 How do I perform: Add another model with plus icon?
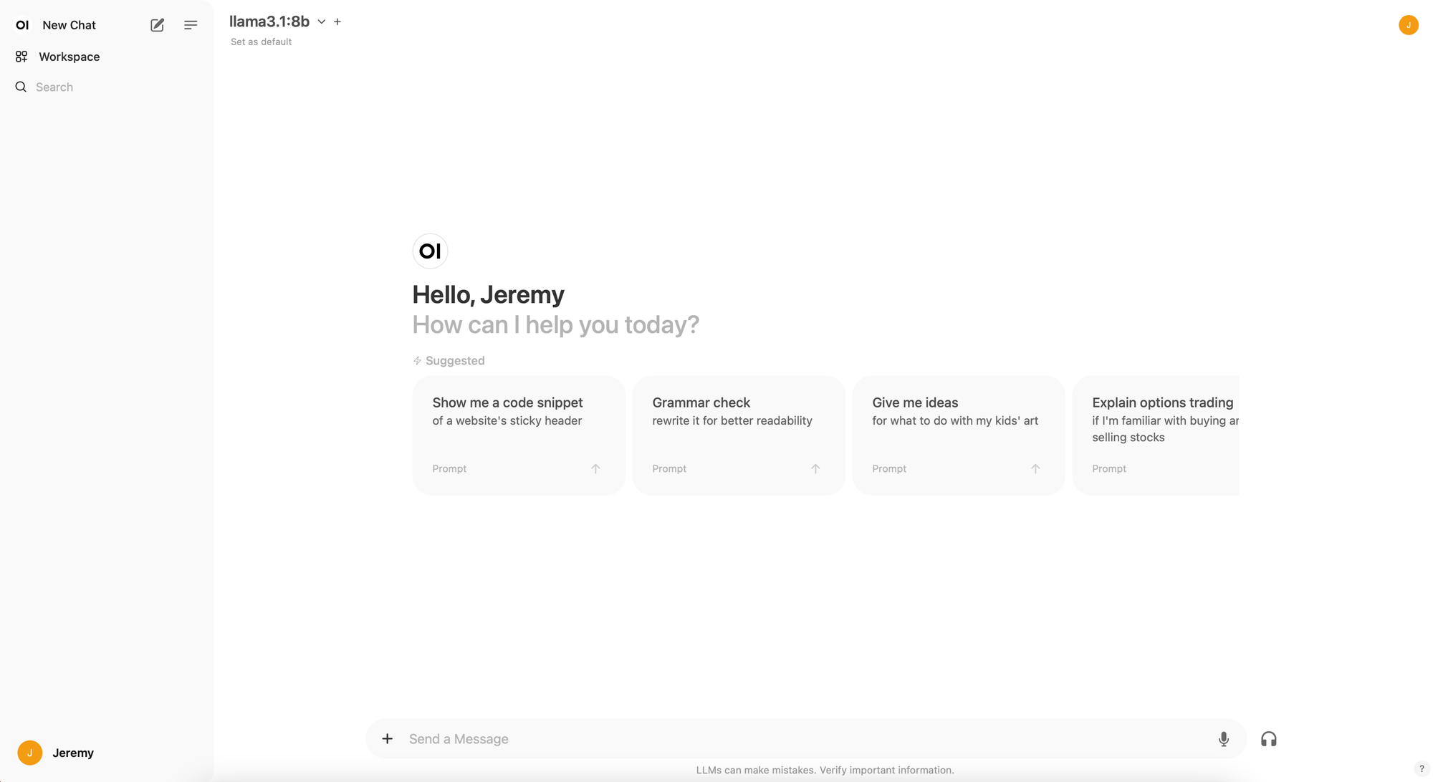pyautogui.click(x=337, y=22)
